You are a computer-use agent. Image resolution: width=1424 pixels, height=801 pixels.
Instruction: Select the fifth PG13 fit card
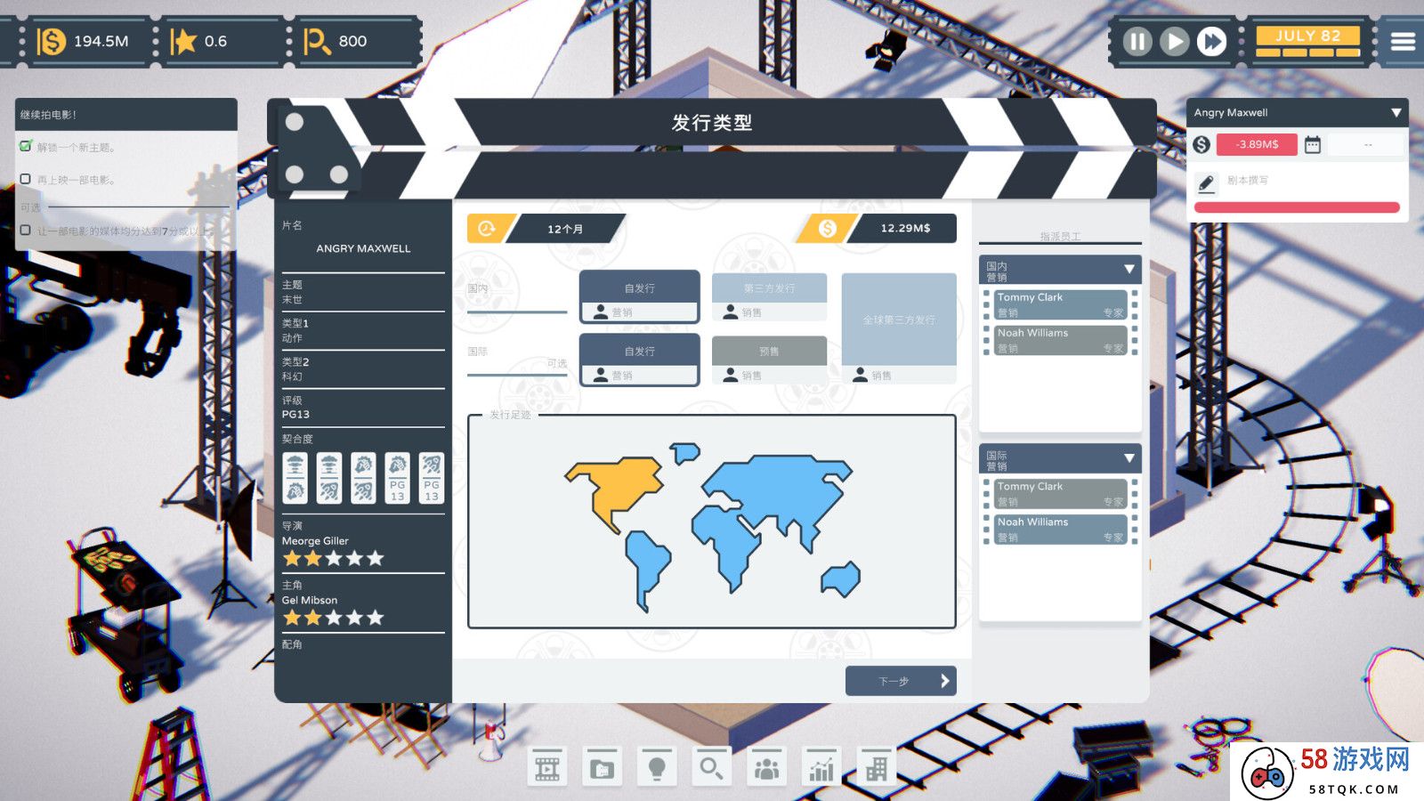432,478
